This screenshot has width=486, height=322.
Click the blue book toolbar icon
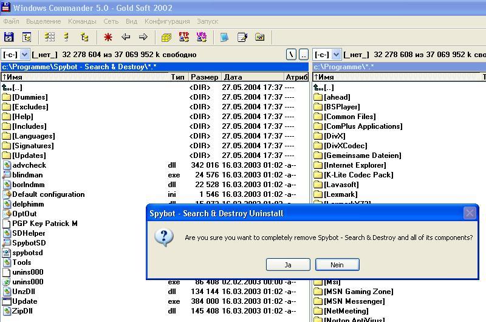point(224,37)
